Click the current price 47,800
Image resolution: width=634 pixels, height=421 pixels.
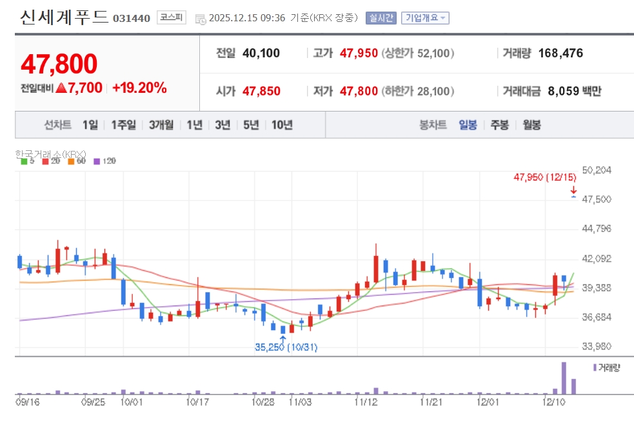59,64
